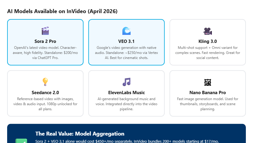Click 'The Real Value: Model Aggregation' banner heading

(x=80, y=134)
